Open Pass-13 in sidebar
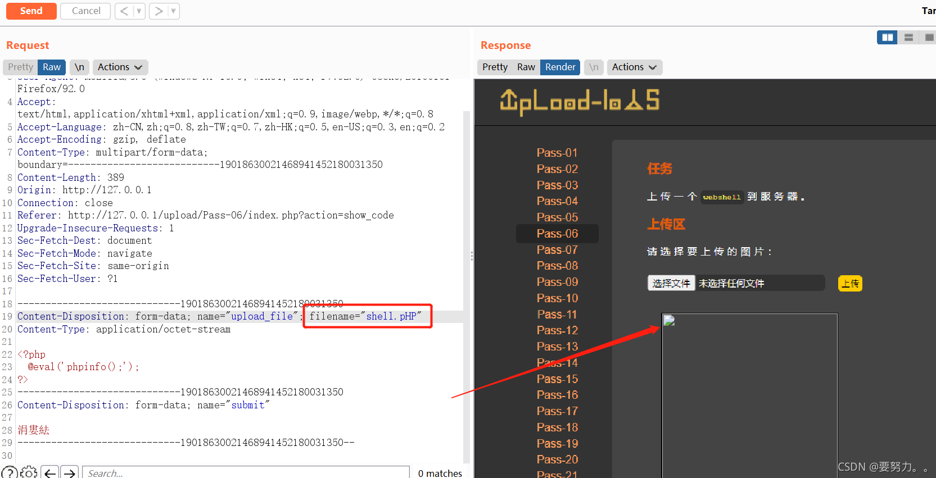 (557, 347)
